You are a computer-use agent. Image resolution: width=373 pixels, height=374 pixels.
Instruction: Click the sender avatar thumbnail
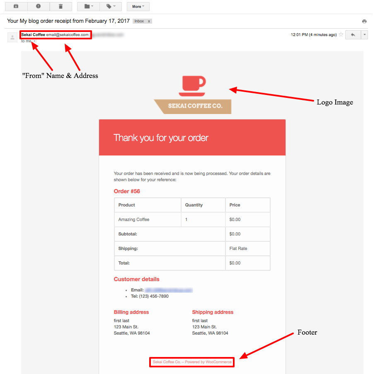click(12, 37)
